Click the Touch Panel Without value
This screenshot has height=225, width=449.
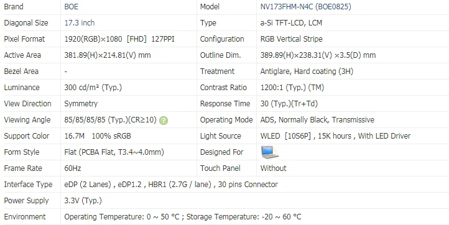[x=273, y=168]
